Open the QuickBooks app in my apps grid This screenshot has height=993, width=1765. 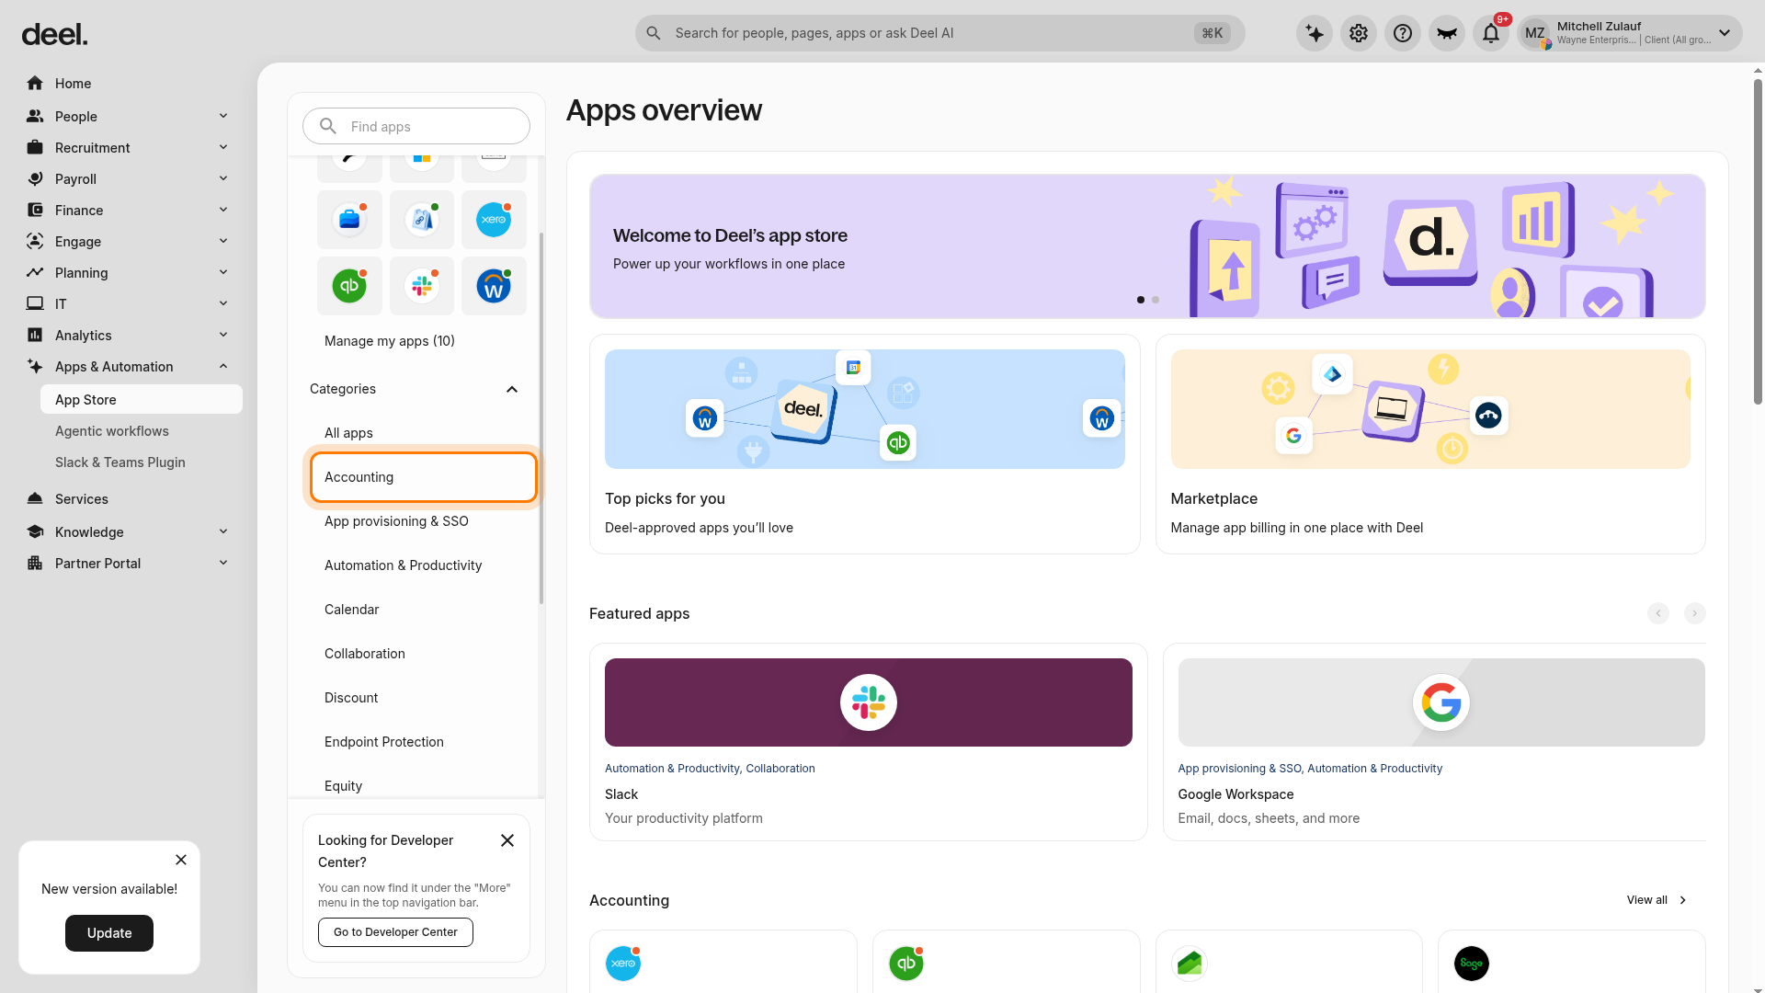[349, 286]
